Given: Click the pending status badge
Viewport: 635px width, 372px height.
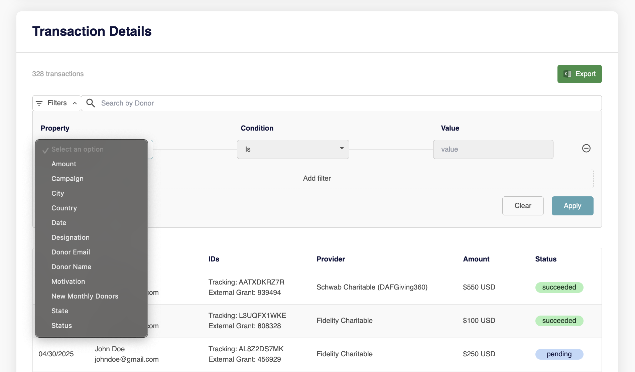Looking at the screenshot, I should (559, 354).
